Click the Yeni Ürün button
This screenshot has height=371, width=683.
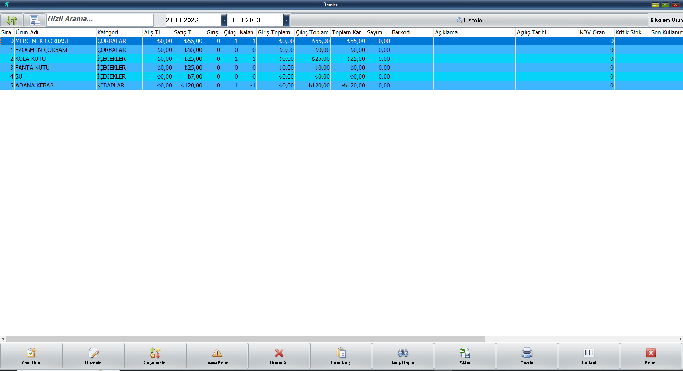(31, 356)
